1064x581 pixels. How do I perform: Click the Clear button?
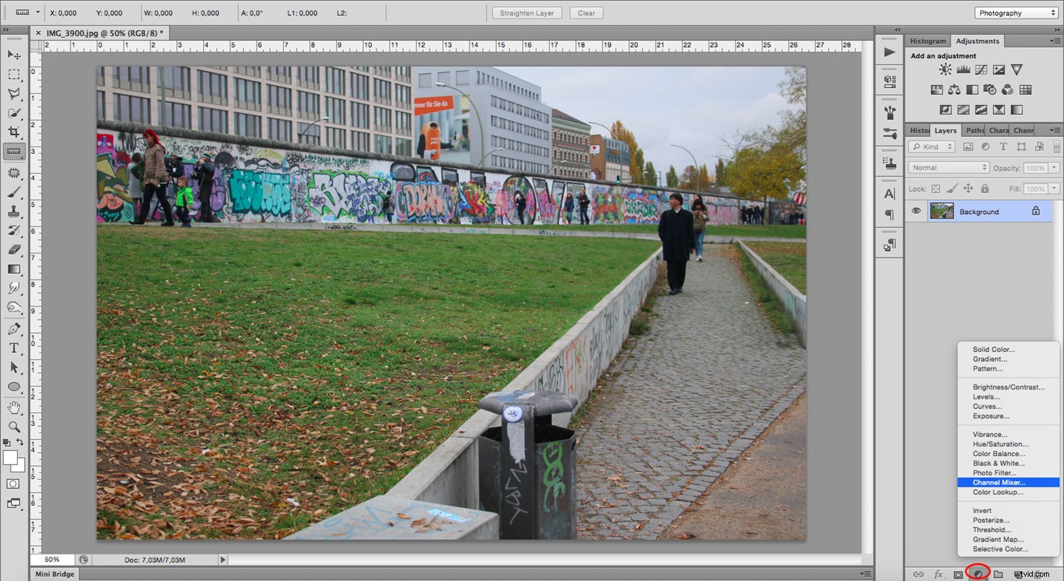coord(586,12)
